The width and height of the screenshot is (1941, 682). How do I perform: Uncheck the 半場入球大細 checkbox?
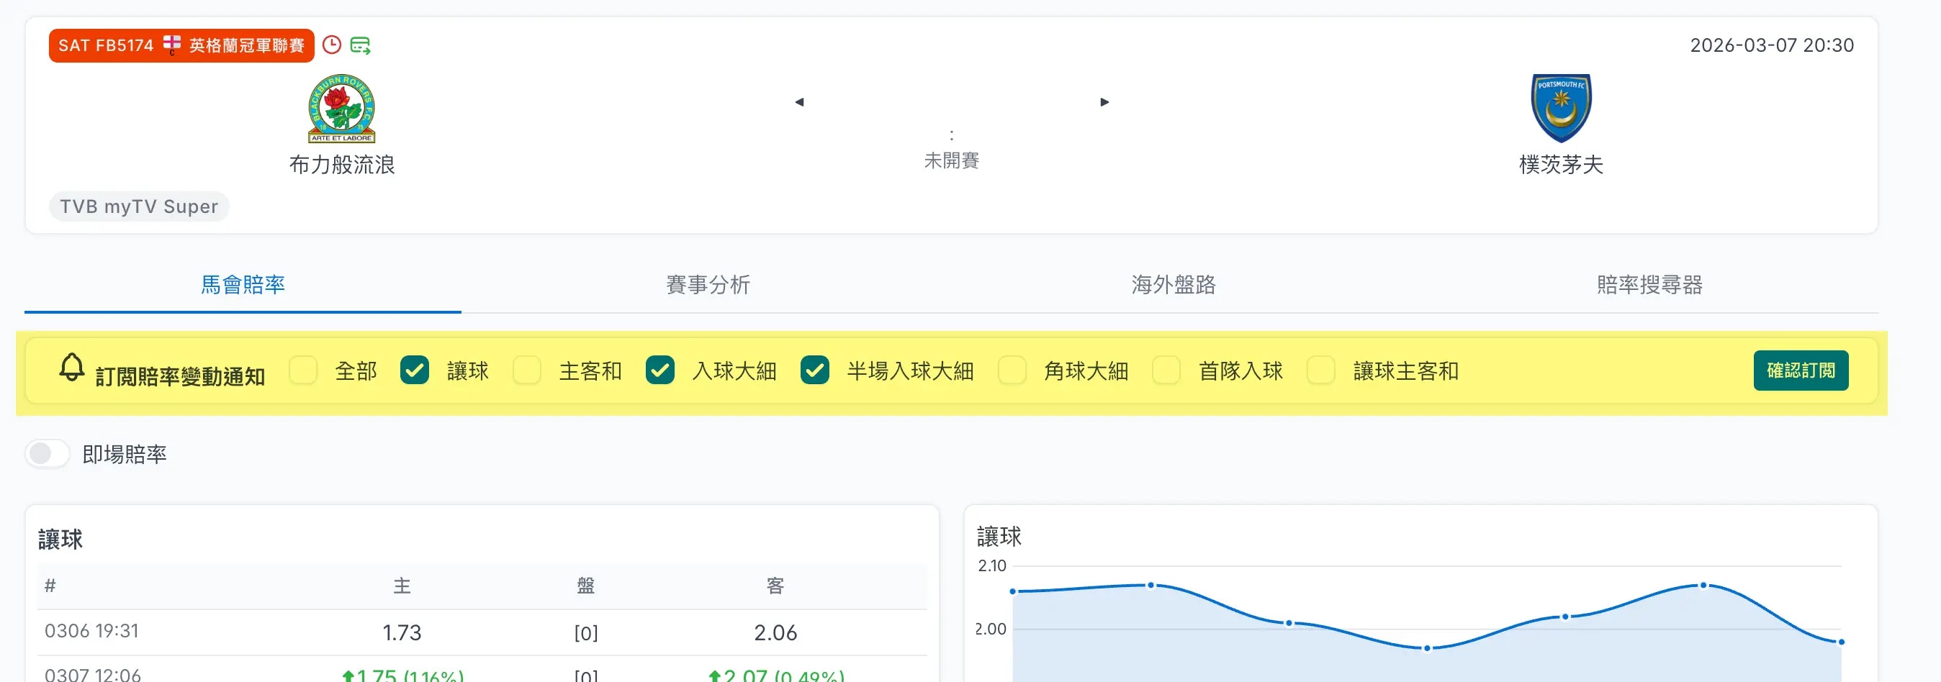814,370
